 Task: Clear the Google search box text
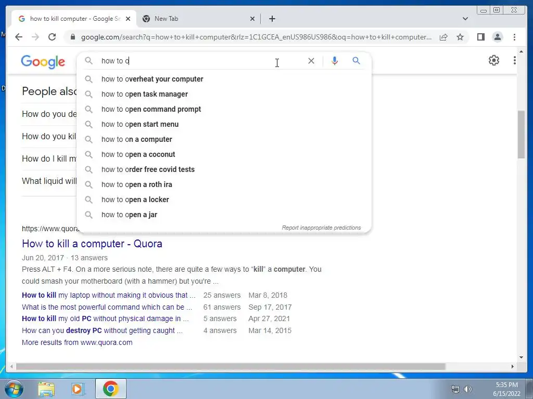click(x=311, y=61)
